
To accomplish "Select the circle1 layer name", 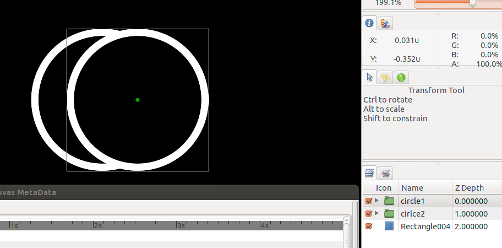I will click(412, 201).
